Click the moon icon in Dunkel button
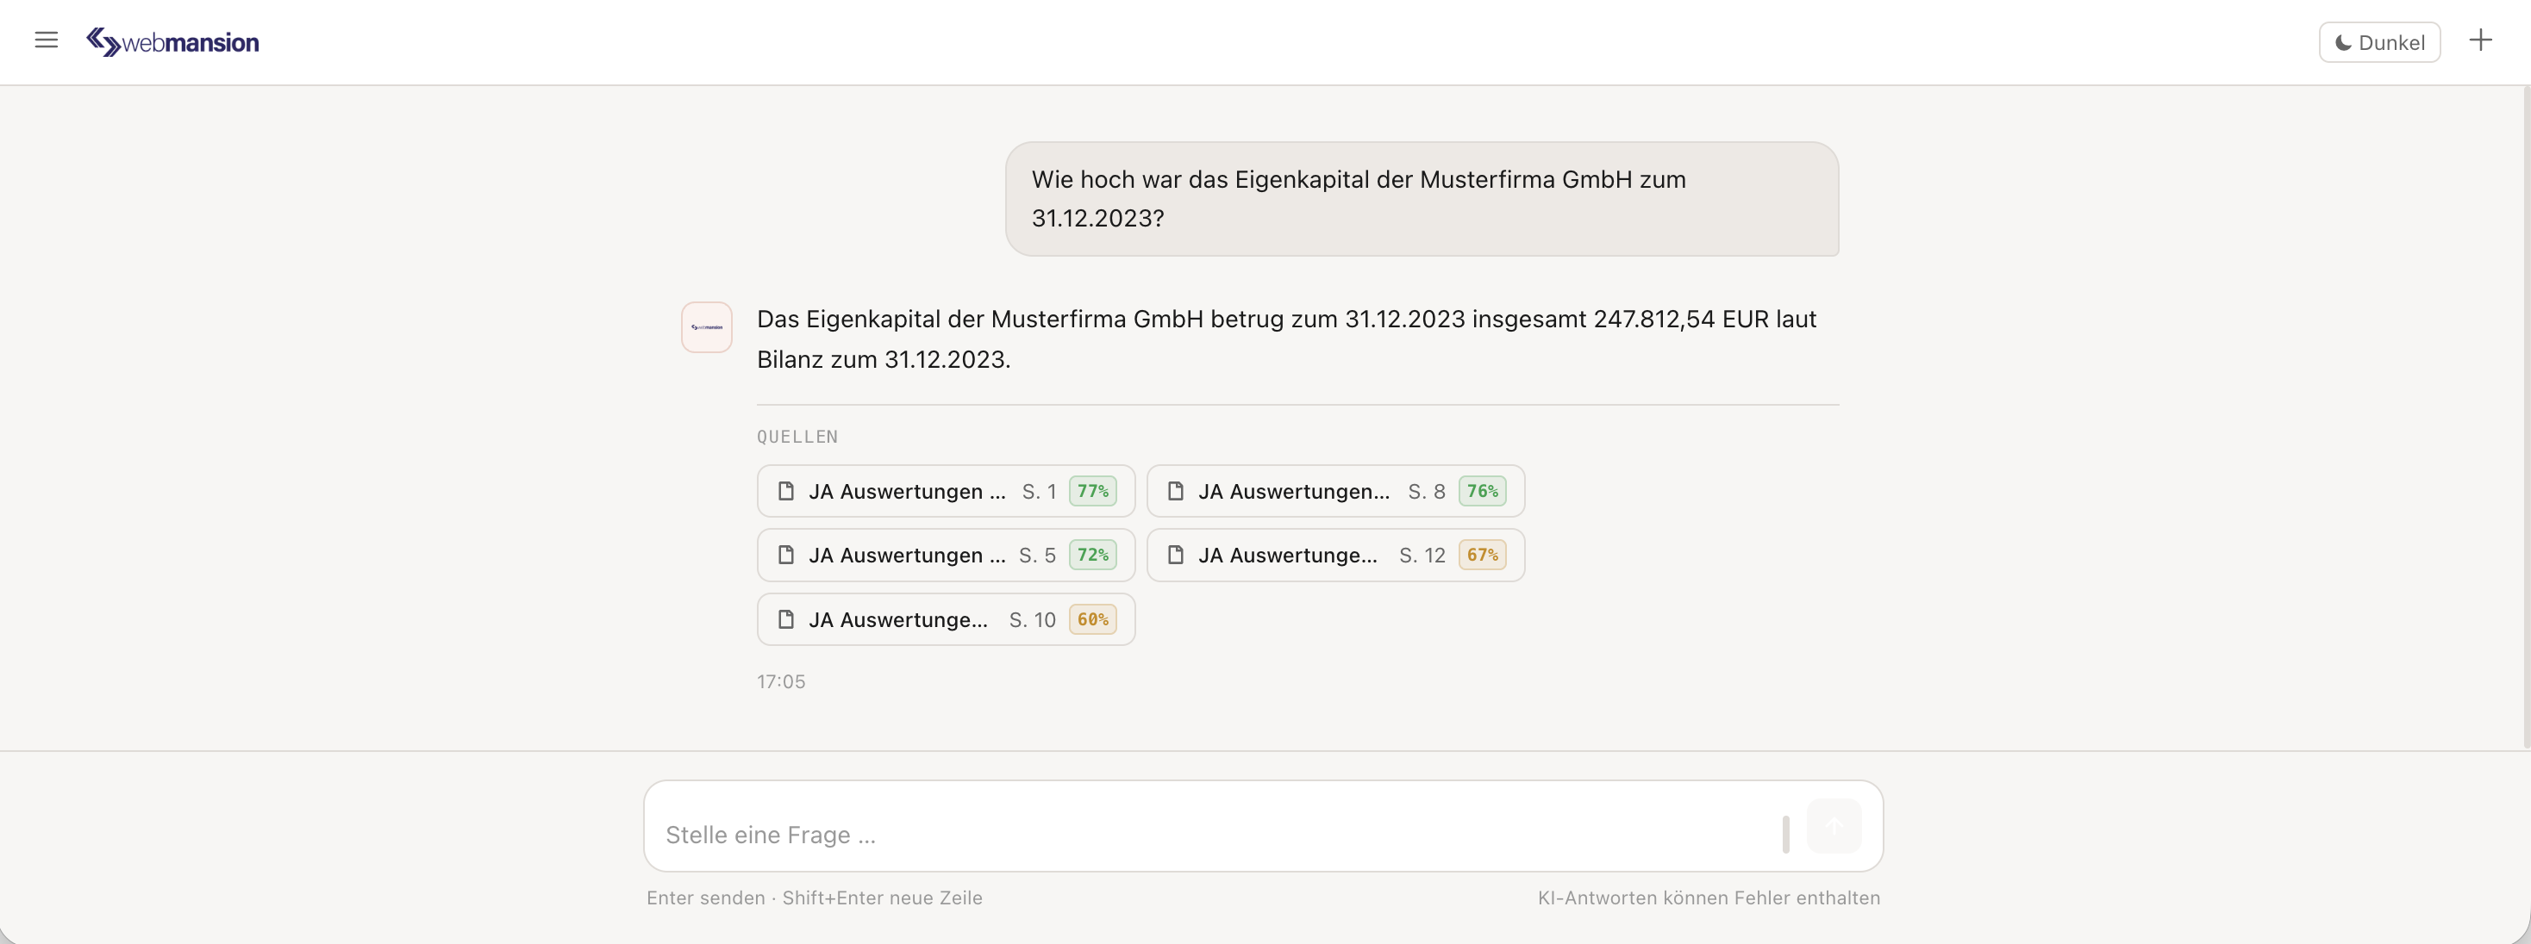Image resolution: width=2531 pixels, height=944 pixels. click(2342, 43)
